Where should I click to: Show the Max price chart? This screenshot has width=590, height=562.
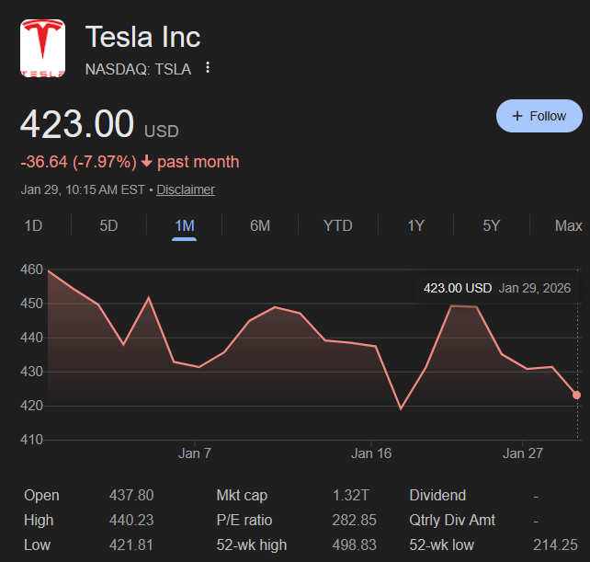568,225
